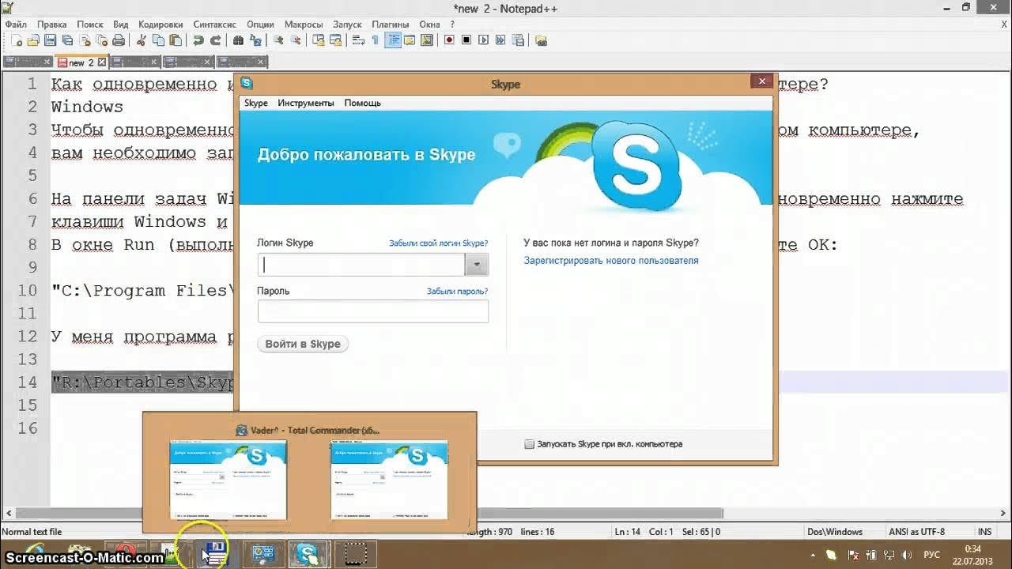Click "Зарегистрировать нового пользователя" link
1012x569 pixels.
coord(611,261)
